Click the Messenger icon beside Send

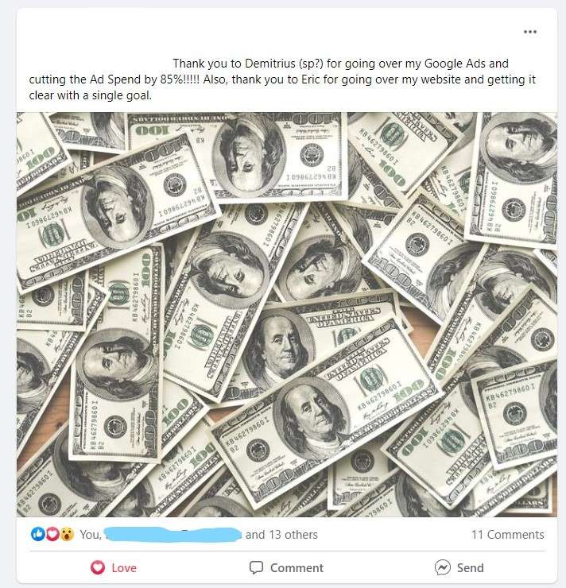coord(443,567)
